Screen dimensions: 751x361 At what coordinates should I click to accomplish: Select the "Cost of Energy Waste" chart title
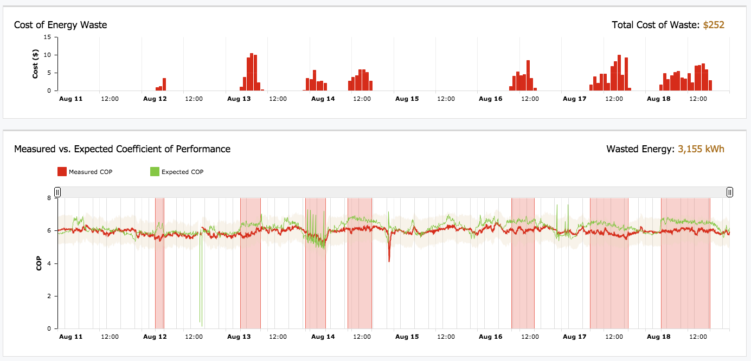[61, 24]
